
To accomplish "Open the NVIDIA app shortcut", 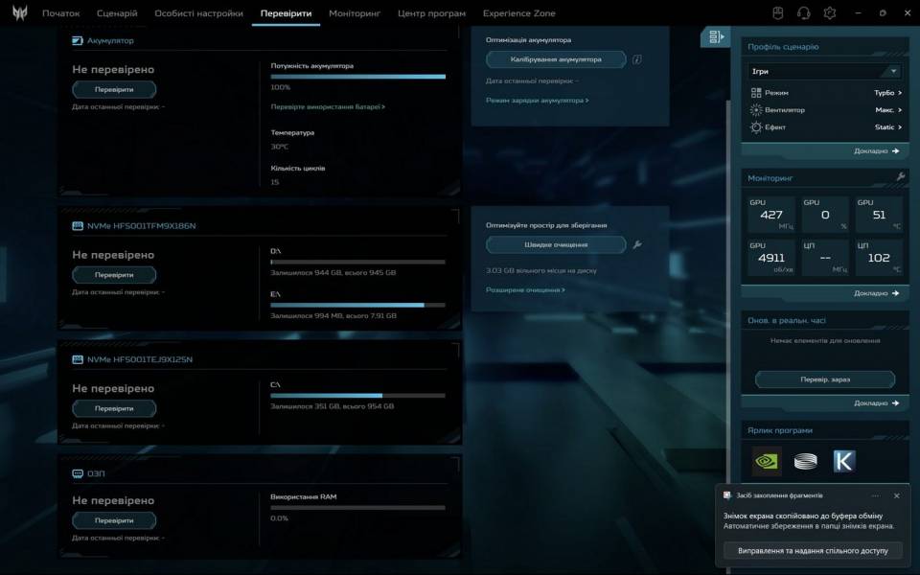I will 767,461.
